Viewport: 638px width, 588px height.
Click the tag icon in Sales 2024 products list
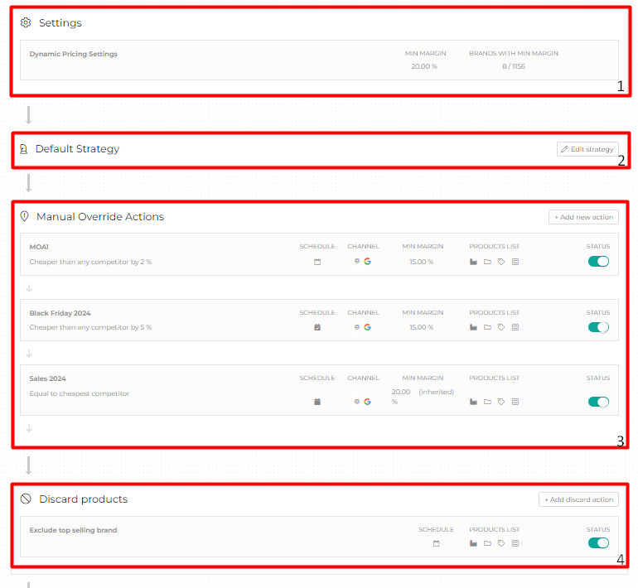[x=501, y=402]
